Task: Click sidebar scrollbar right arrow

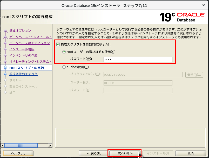Action: (50, 146)
